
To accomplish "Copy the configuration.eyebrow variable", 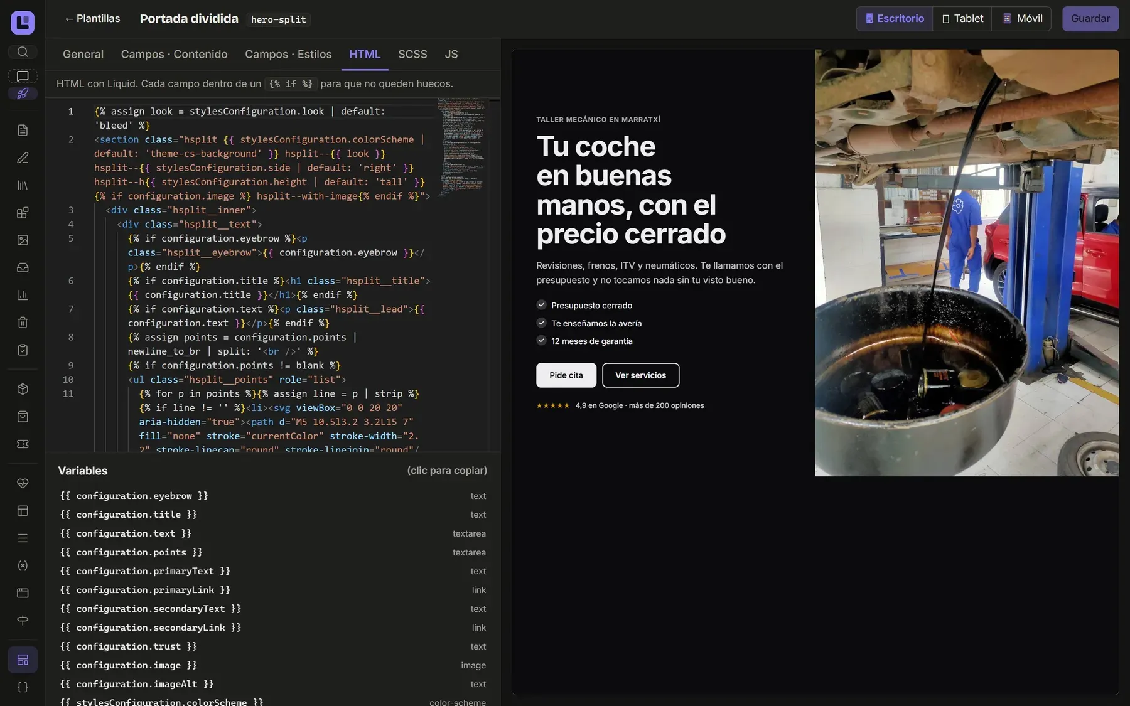I will click(x=272, y=496).
